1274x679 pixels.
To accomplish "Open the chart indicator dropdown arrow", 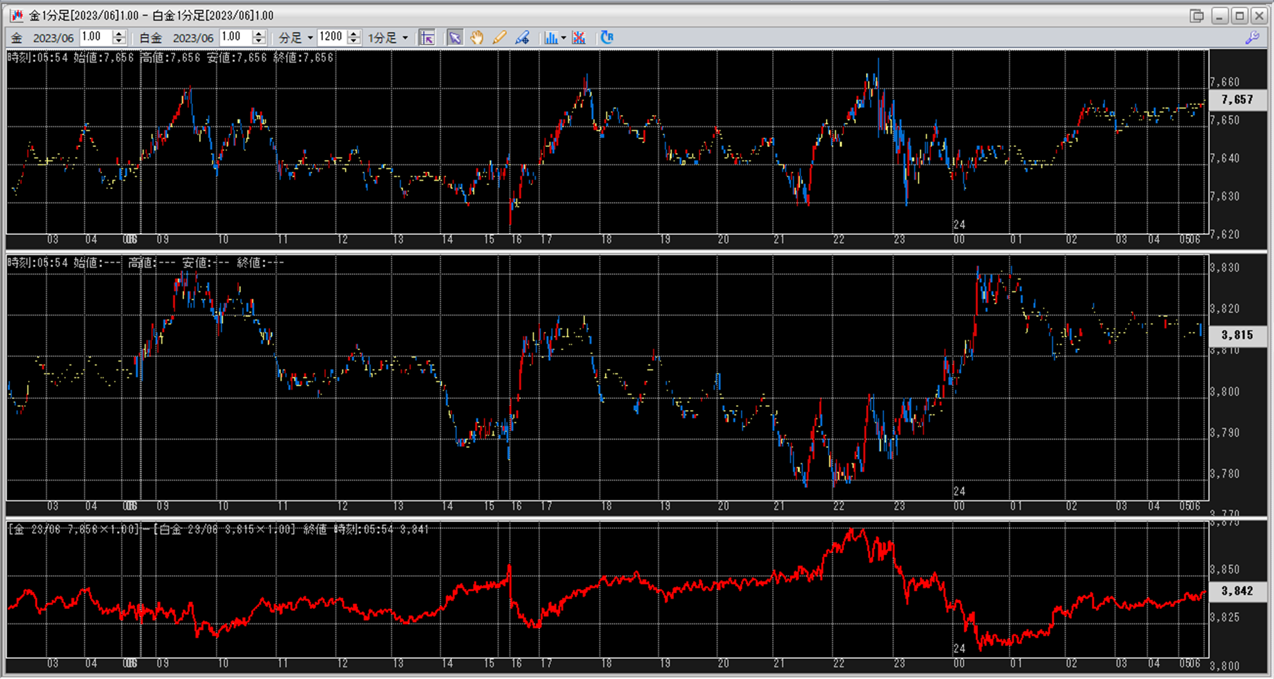I will pyautogui.click(x=563, y=38).
